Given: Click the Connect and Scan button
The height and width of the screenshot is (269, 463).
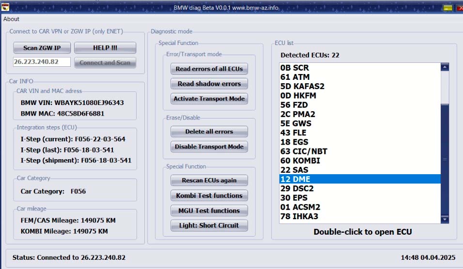Looking at the screenshot, I should tap(105, 62).
